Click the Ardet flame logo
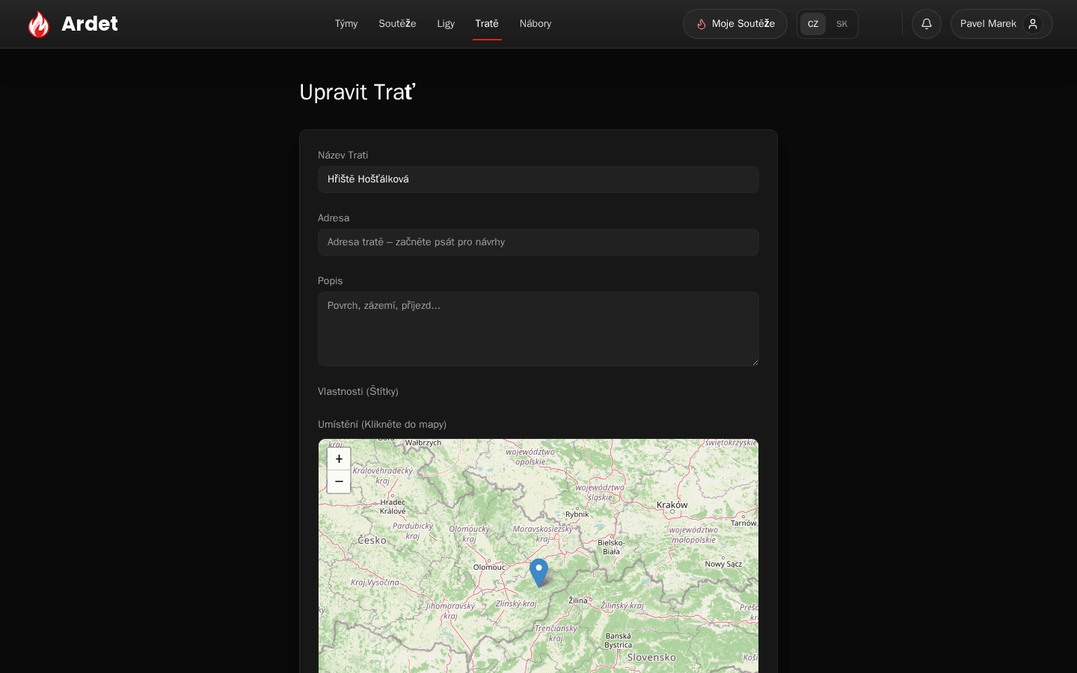This screenshot has height=673, width=1077. (x=39, y=24)
